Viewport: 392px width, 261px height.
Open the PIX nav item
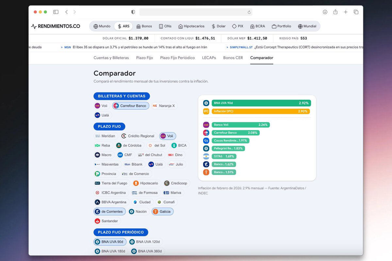(x=237, y=26)
